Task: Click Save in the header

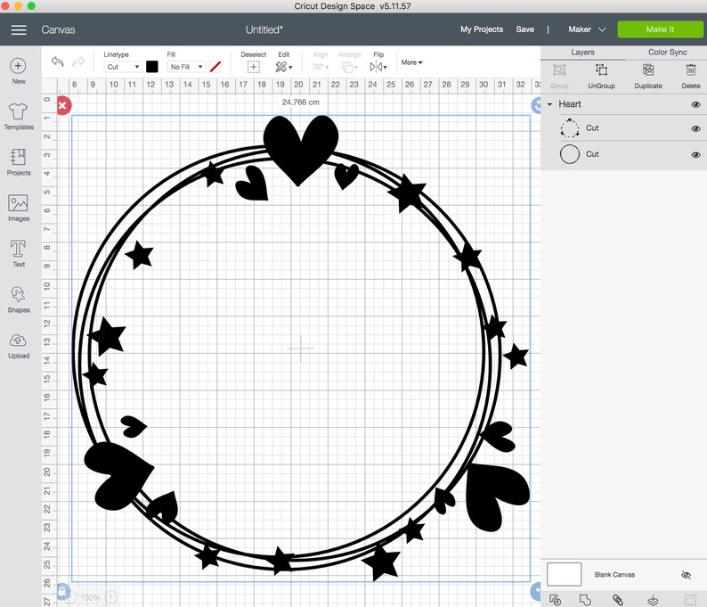Action: coord(524,29)
